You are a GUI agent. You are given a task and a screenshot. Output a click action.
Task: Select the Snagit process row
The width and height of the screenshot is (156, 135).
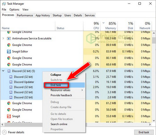click(76, 116)
